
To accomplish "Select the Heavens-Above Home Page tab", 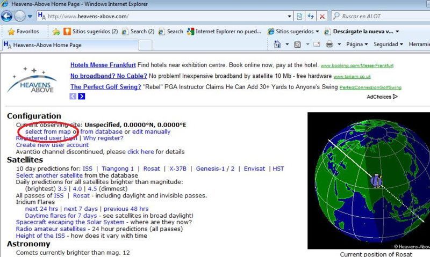I will pos(70,45).
